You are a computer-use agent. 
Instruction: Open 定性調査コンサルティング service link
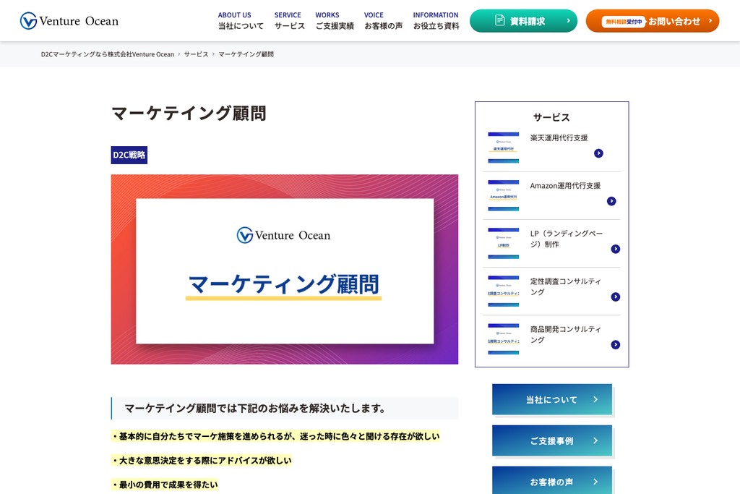point(565,286)
